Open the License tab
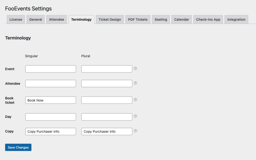The height and width of the screenshot is (160, 256). point(16,19)
